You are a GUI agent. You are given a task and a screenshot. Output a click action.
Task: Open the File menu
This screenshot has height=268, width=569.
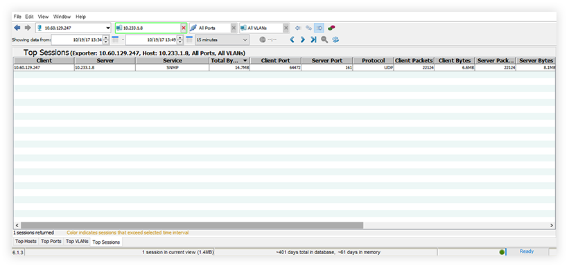17,17
